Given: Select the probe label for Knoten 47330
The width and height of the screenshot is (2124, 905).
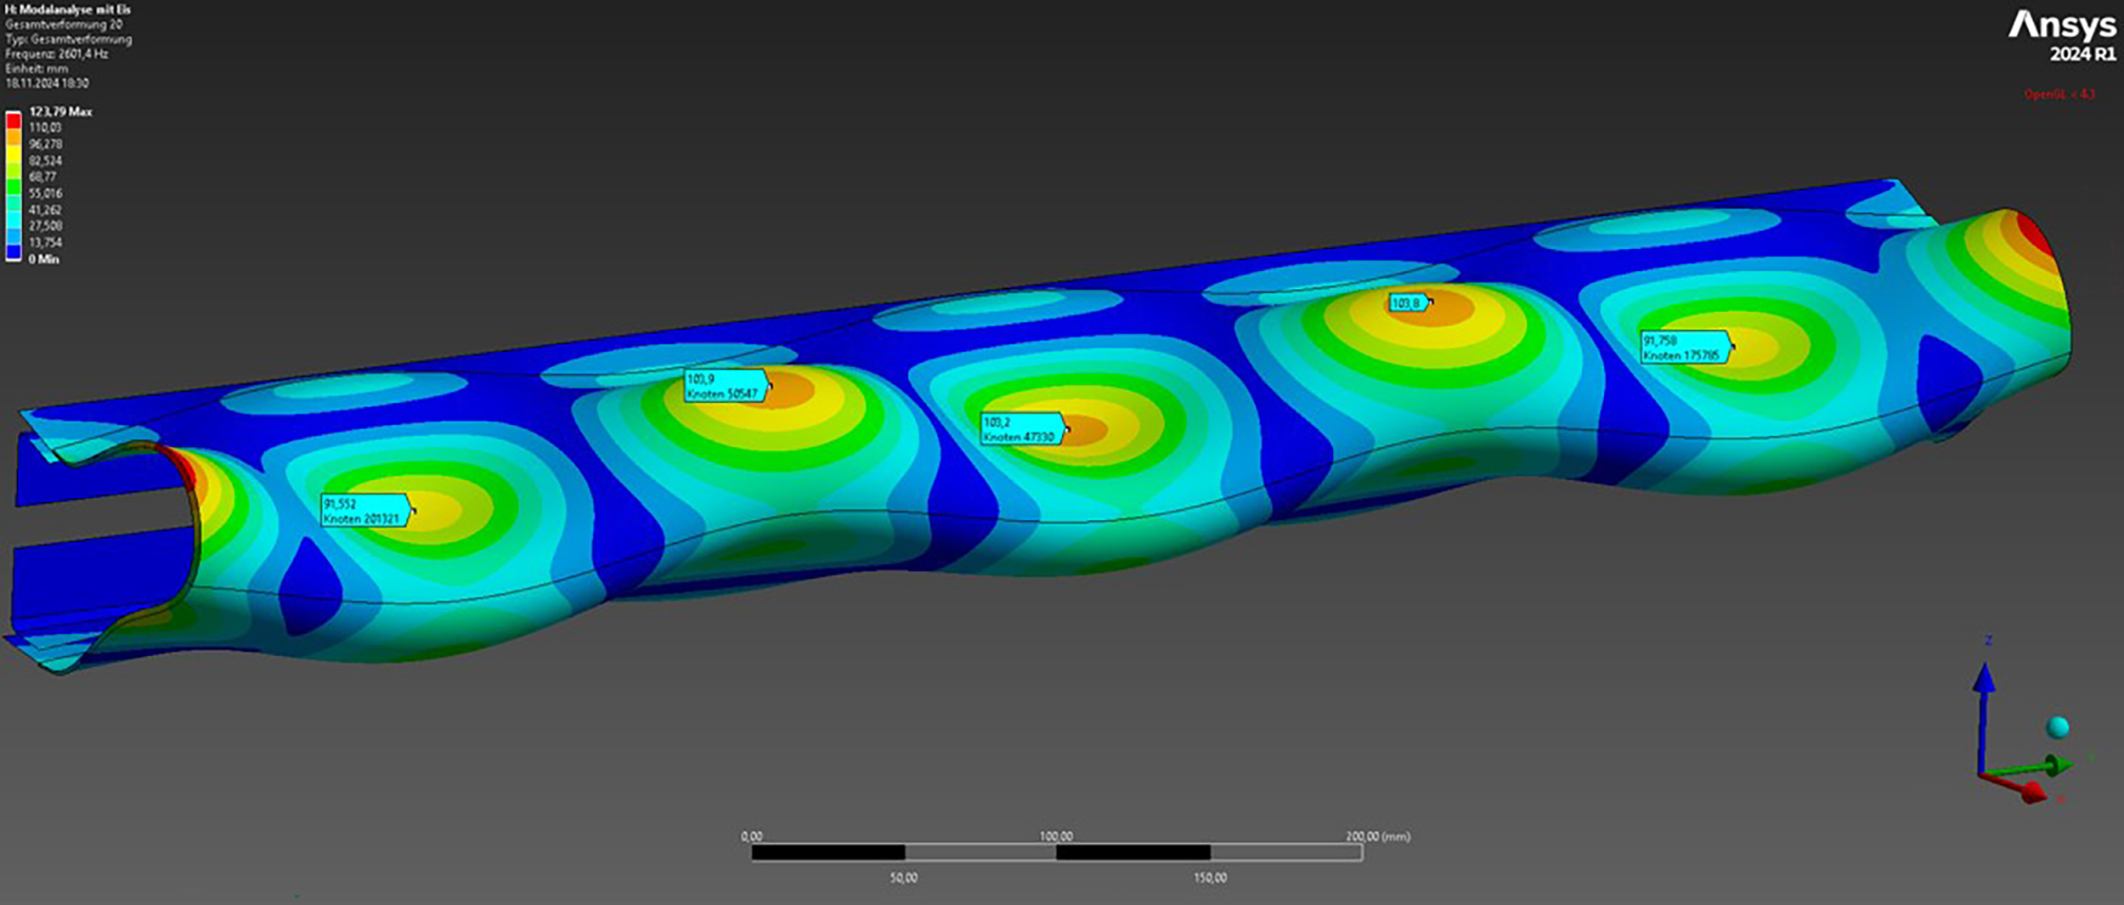Looking at the screenshot, I should pos(1020,429).
